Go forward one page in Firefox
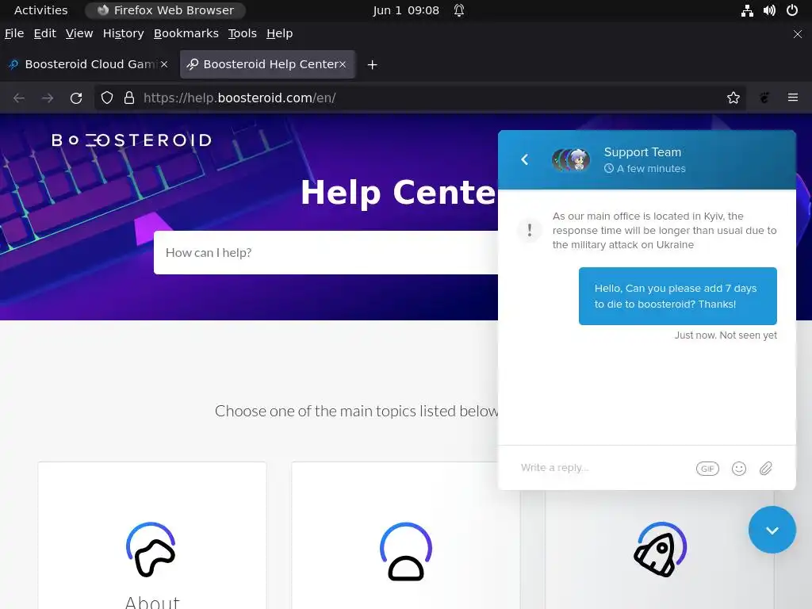The width and height of the screenshot is (812, 609). click(48, 98)
